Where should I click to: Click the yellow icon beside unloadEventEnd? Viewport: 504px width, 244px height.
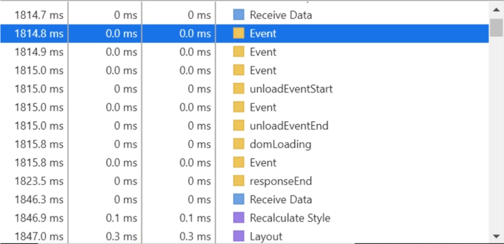tap(239, 126)
